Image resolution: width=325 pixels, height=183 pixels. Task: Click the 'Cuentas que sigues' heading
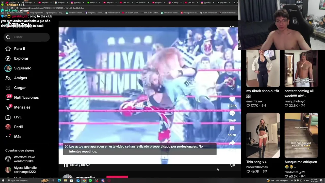[20, 150]
